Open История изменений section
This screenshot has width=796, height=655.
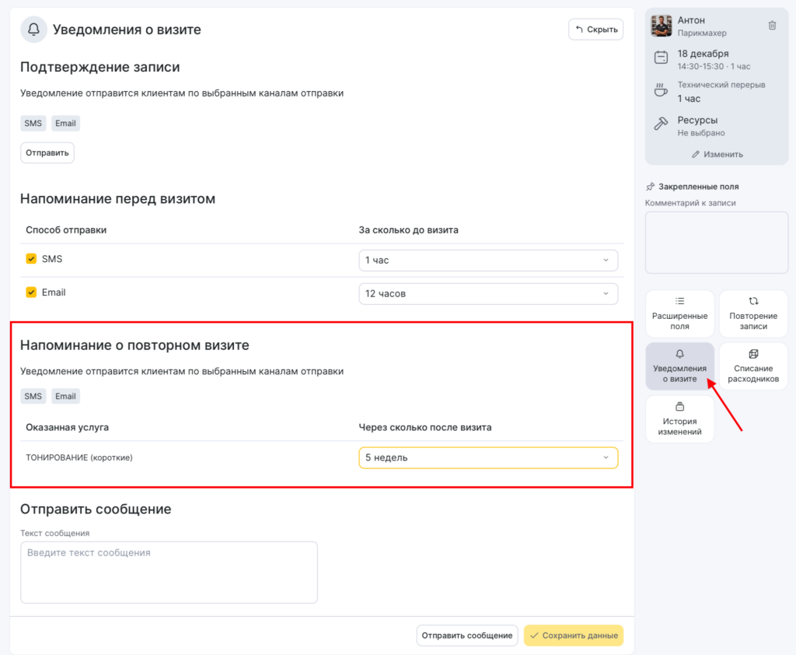point(679,419)
